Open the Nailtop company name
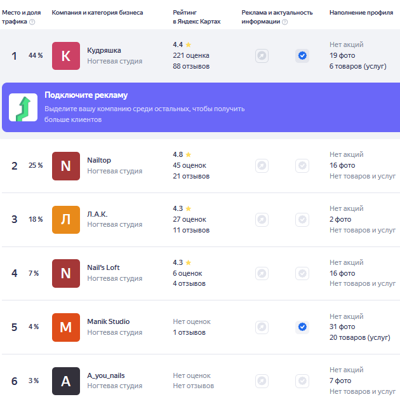Image resolution: width=400 pixels, height=418 pixels. point(99,160)
